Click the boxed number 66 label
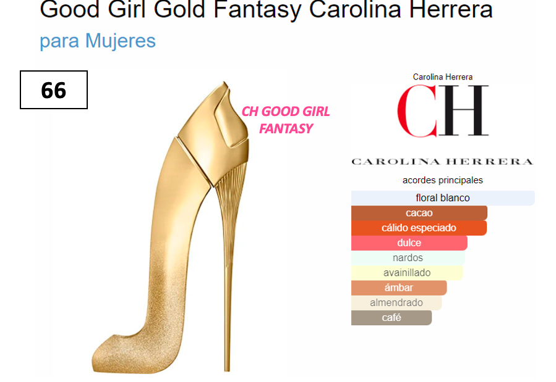 [54, 90]
